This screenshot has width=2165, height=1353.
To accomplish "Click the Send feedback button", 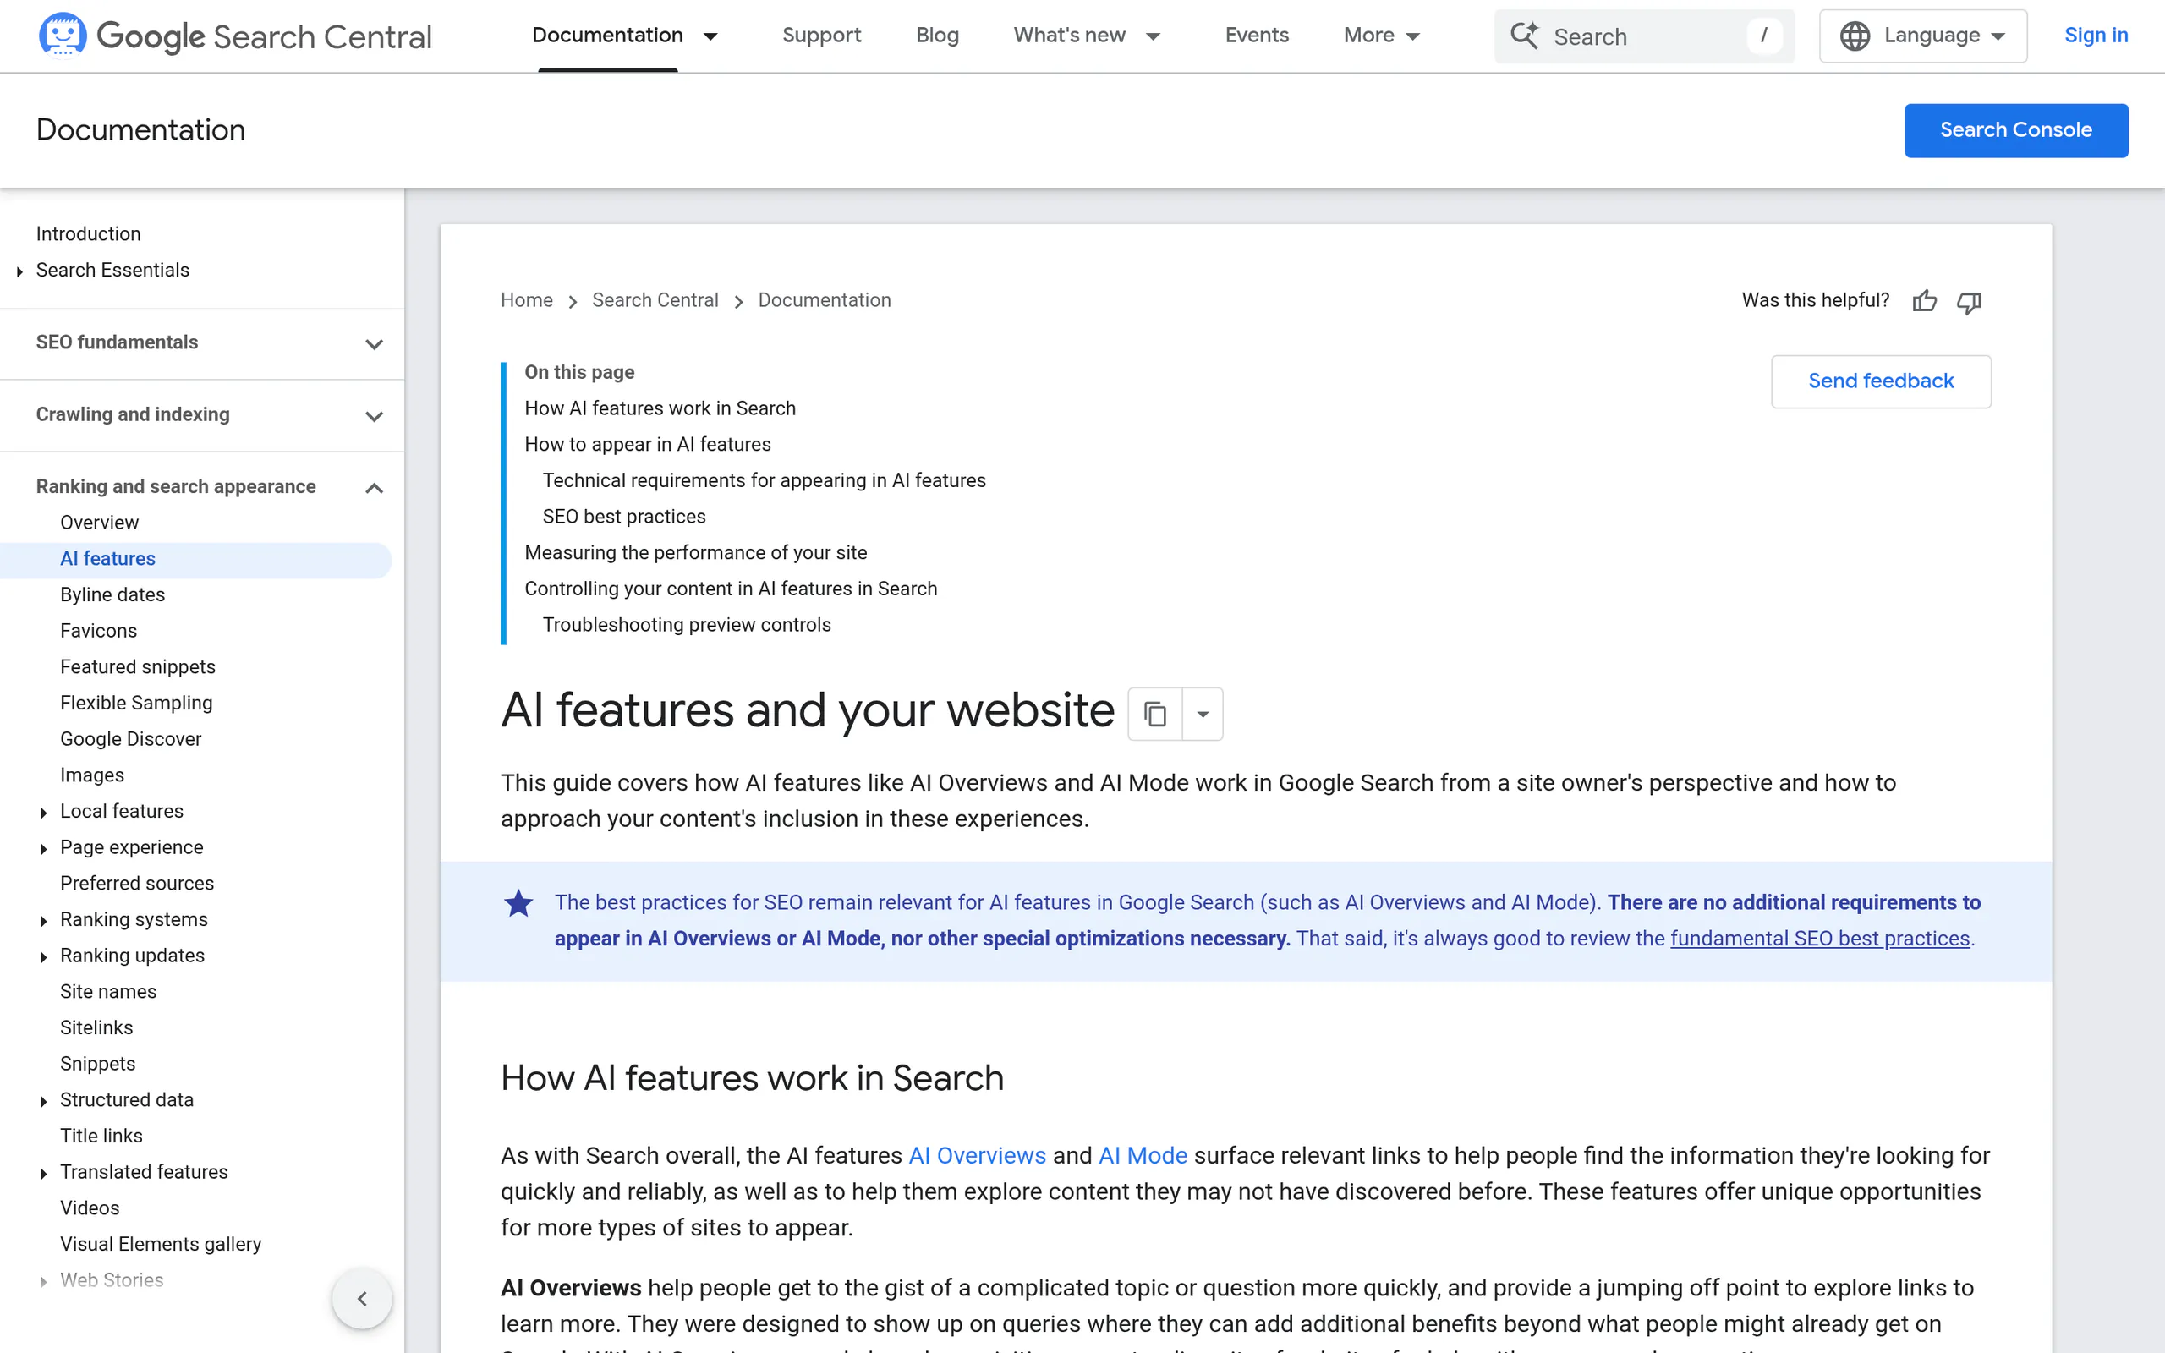I will tap(1881, 382).
